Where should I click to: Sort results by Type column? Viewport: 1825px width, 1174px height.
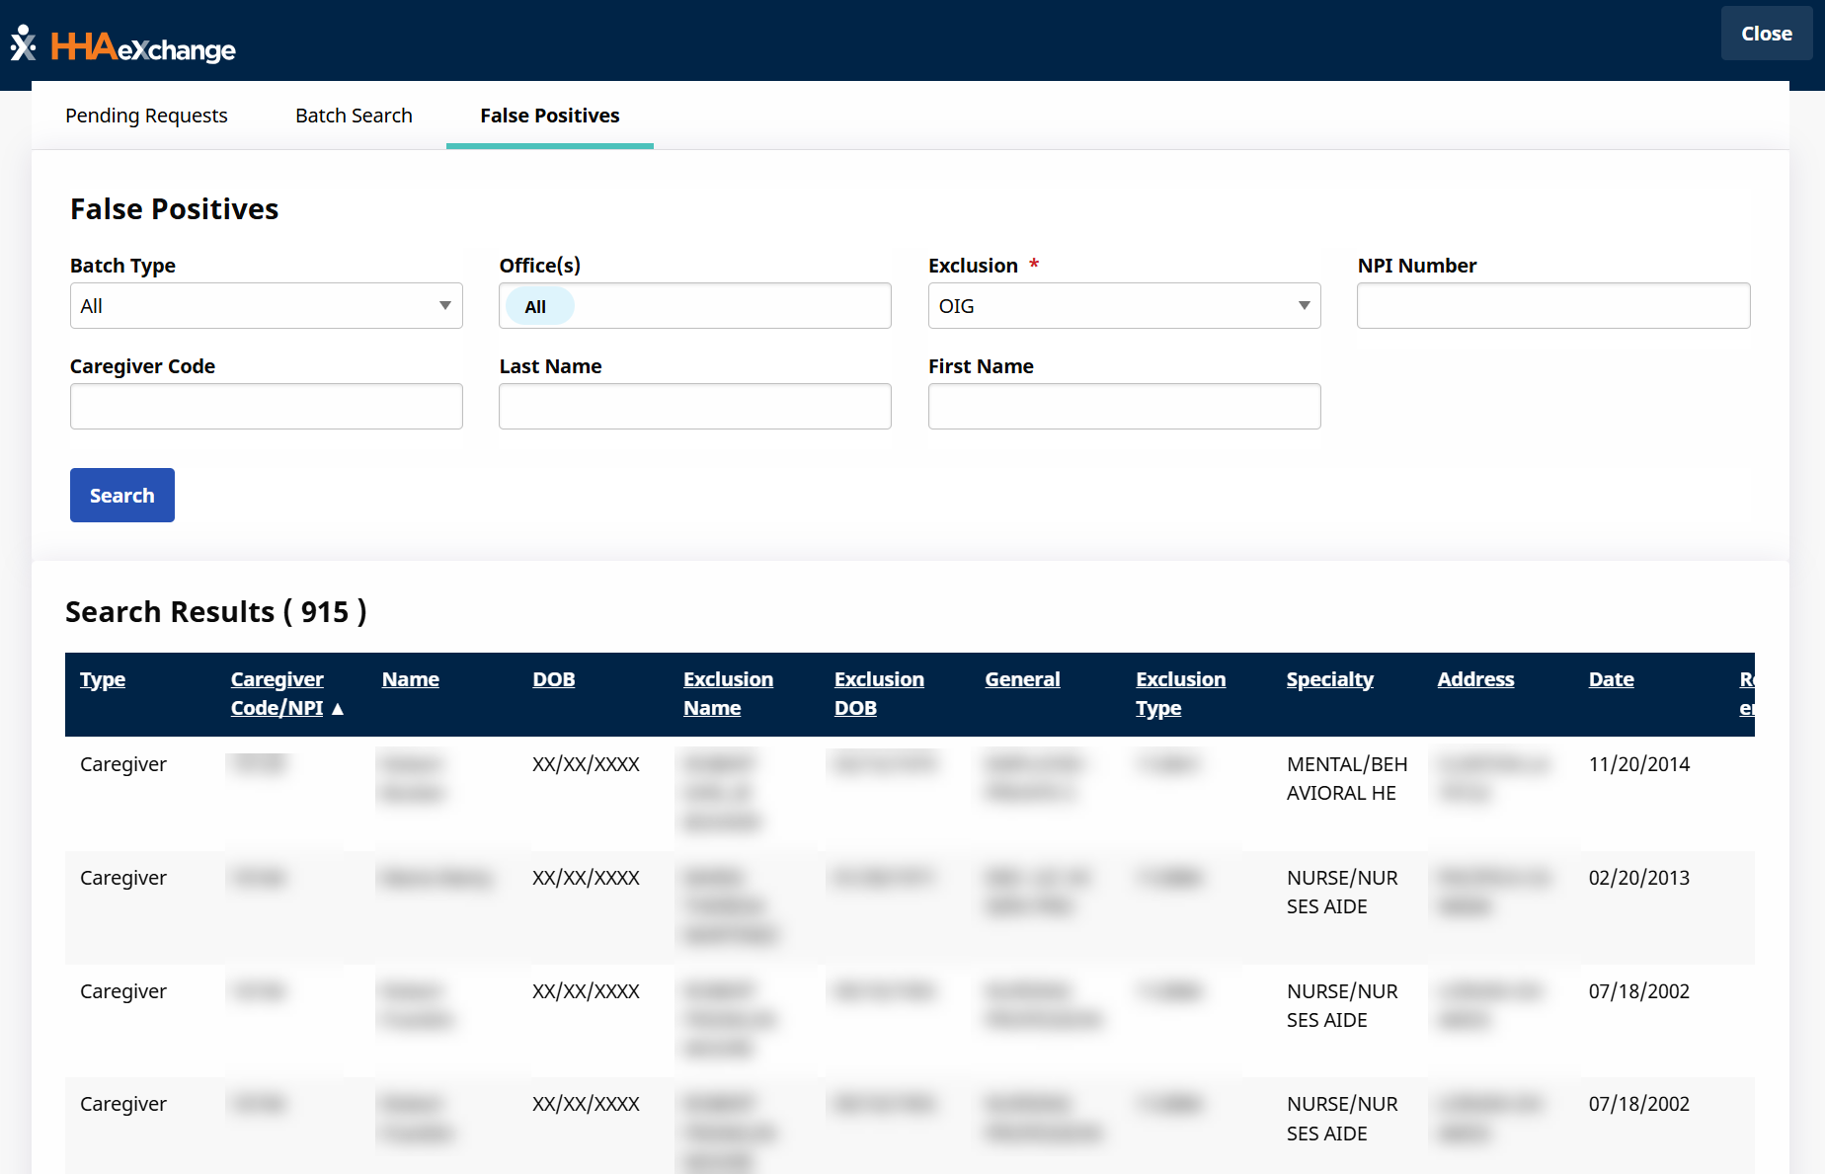[x=103, y=679]
